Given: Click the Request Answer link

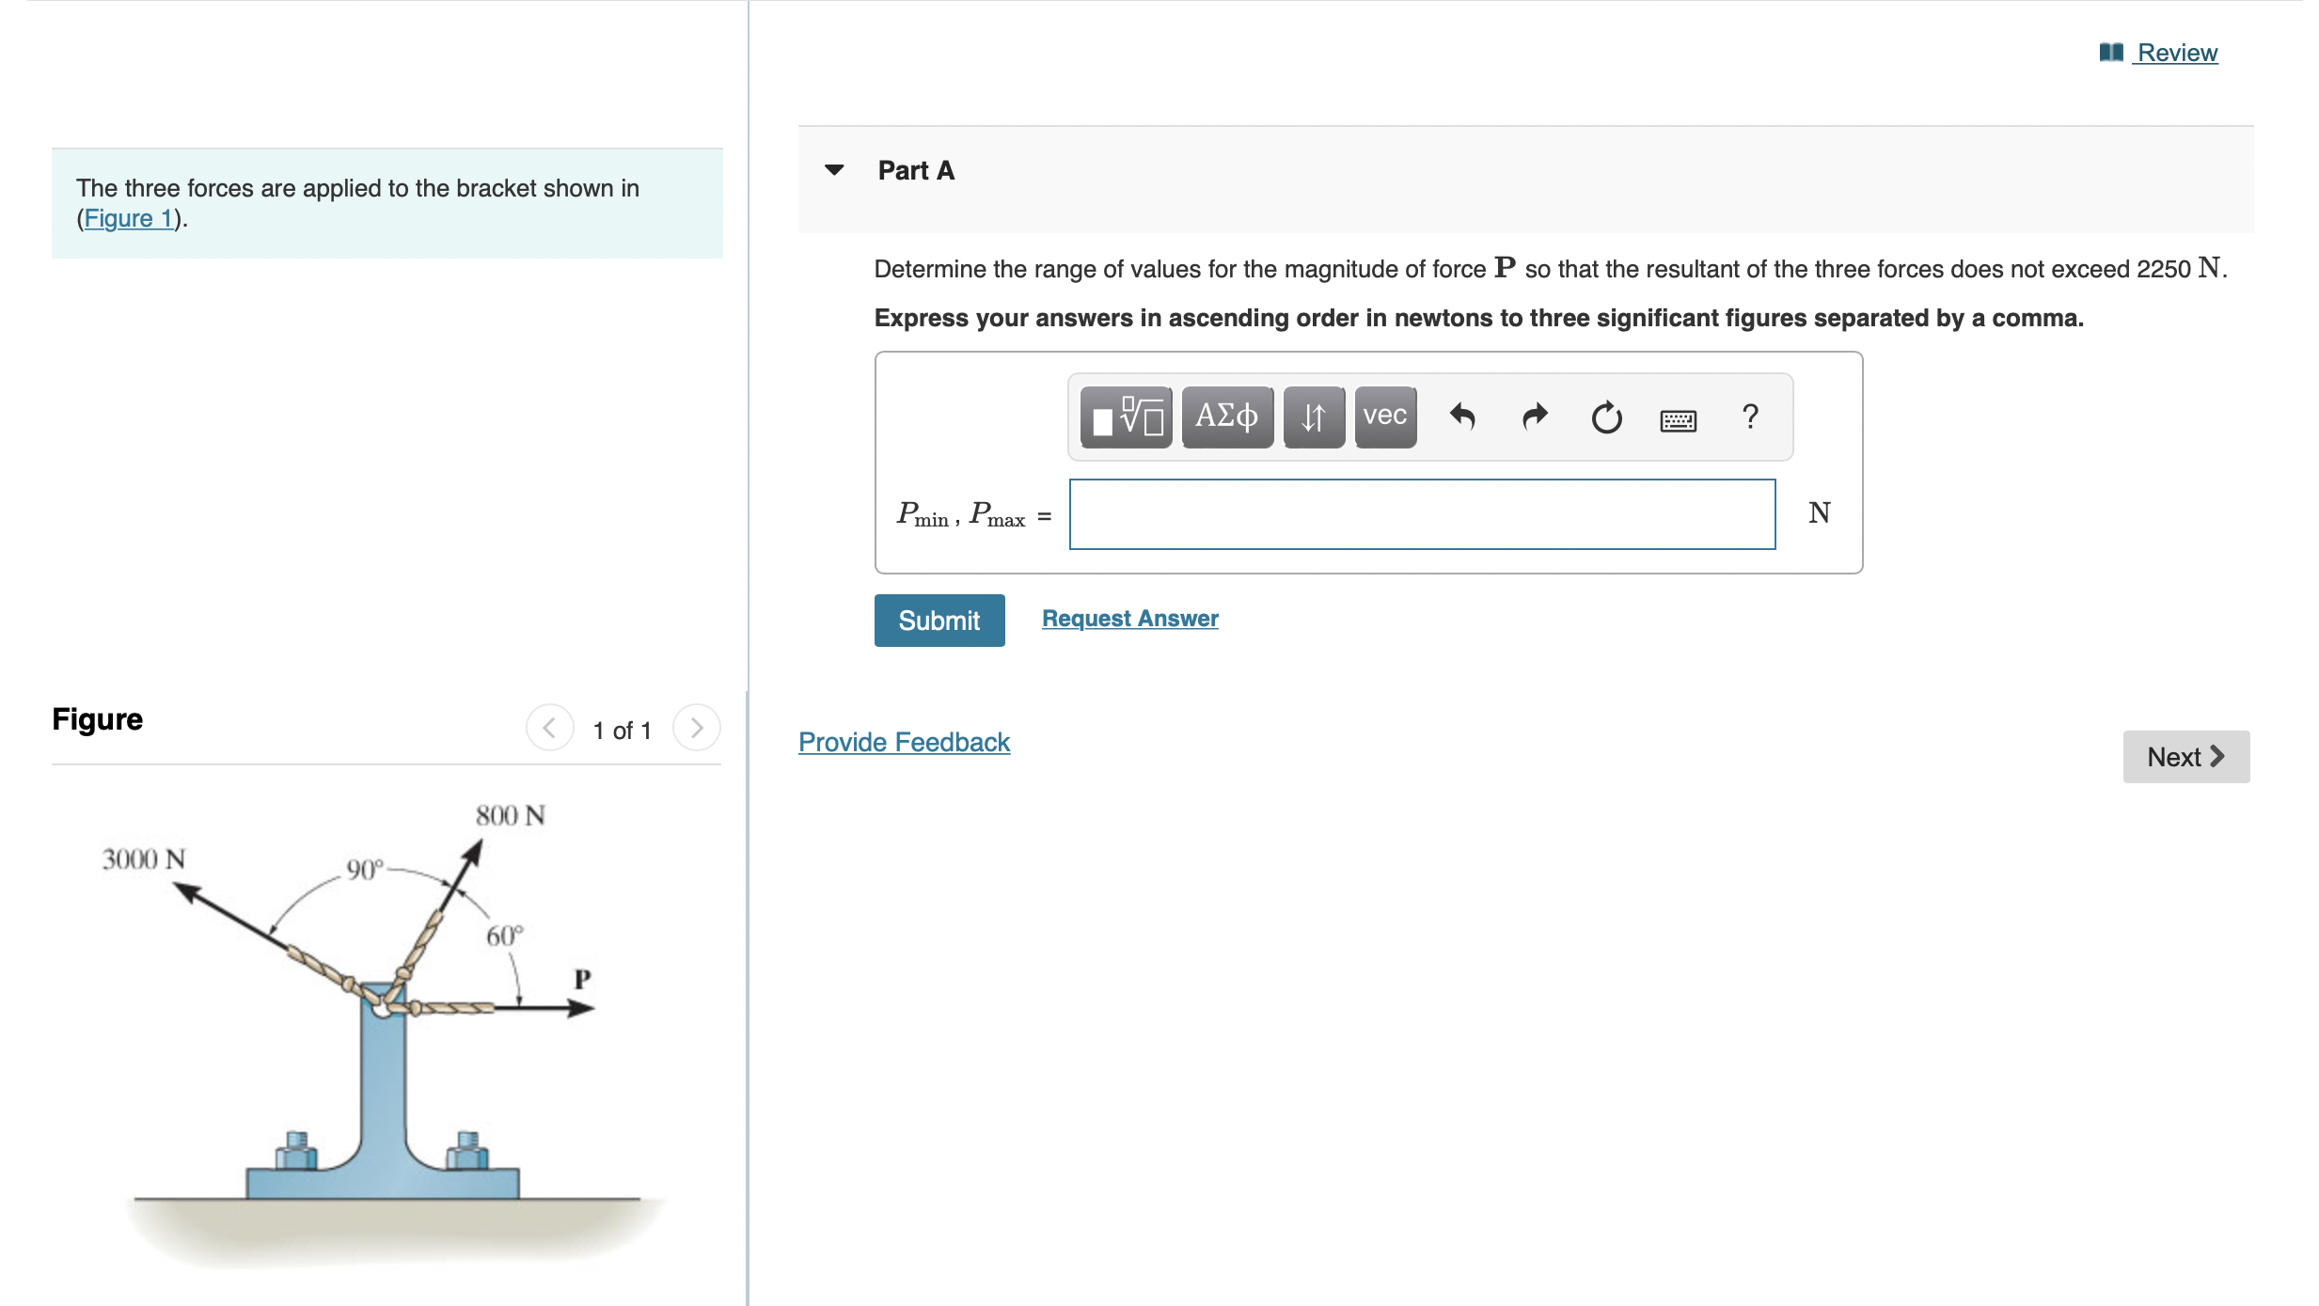Looking at the screenshot, I should [1128, 618].
